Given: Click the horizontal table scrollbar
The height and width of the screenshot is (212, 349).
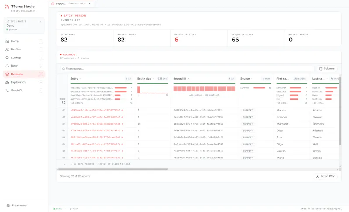Looking at the screenshot, I should point(113,169).
